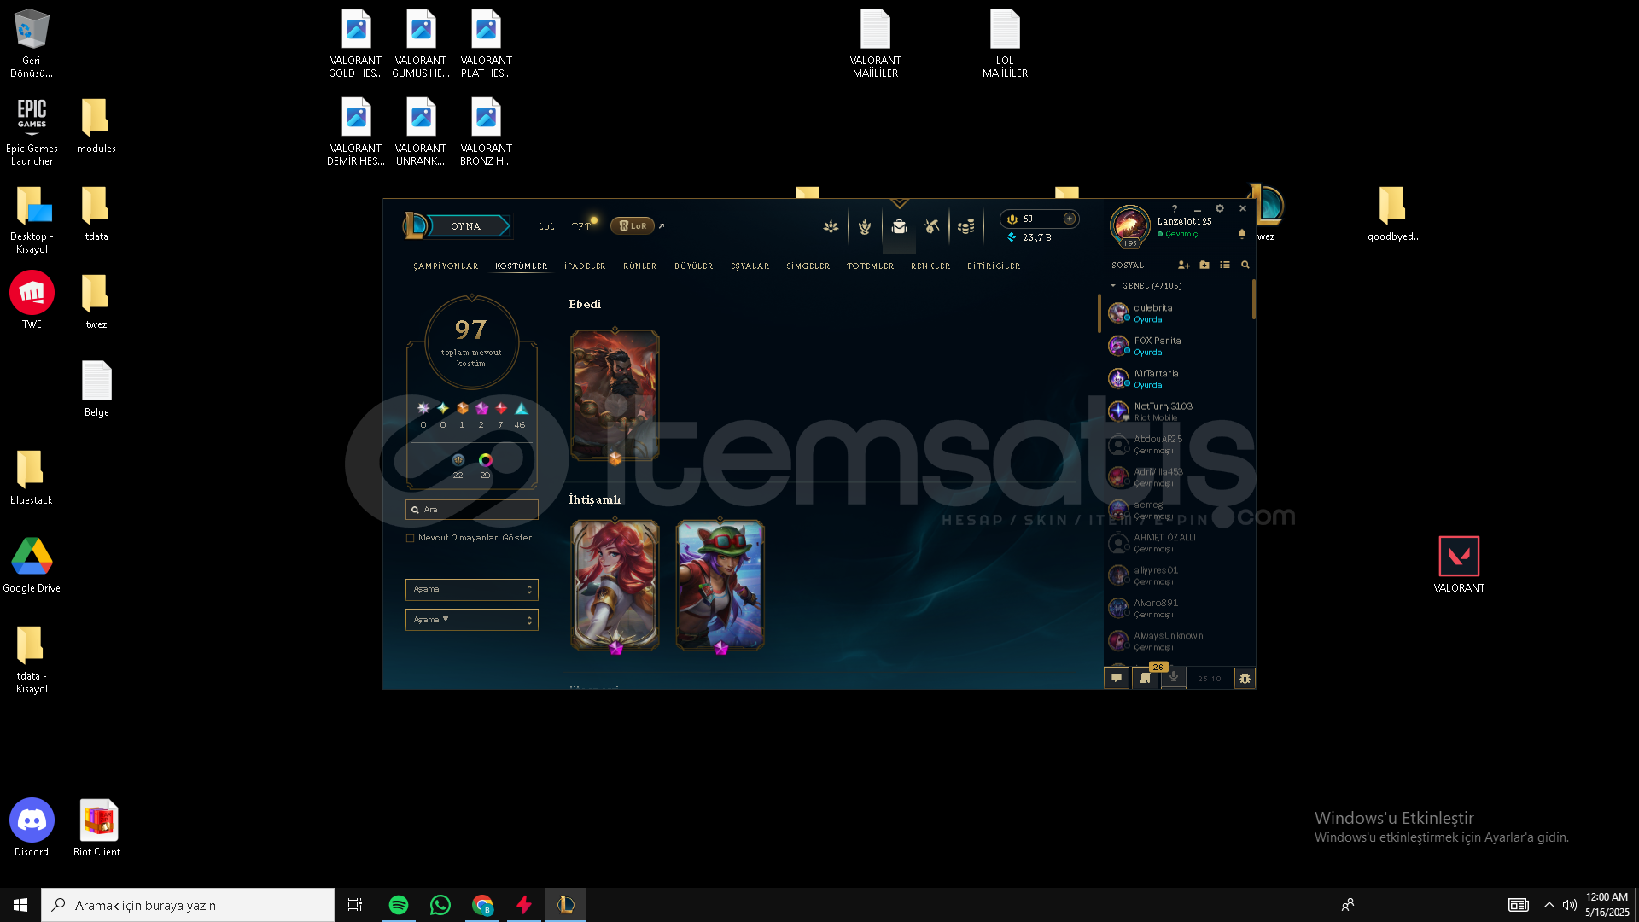
Task: Open chat with friend FOX Panita
Action: click(1178, 346)
